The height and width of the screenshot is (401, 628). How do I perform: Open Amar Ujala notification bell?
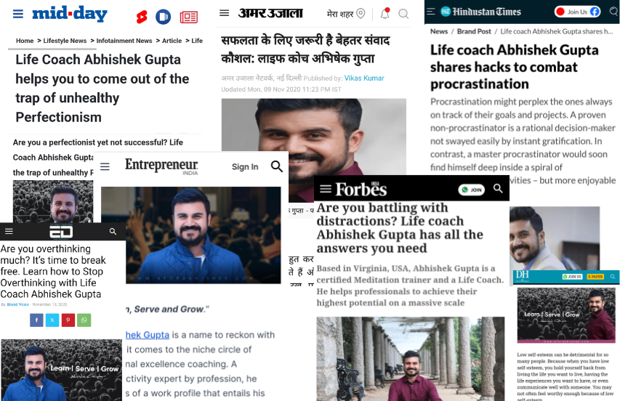pos(385,14)
